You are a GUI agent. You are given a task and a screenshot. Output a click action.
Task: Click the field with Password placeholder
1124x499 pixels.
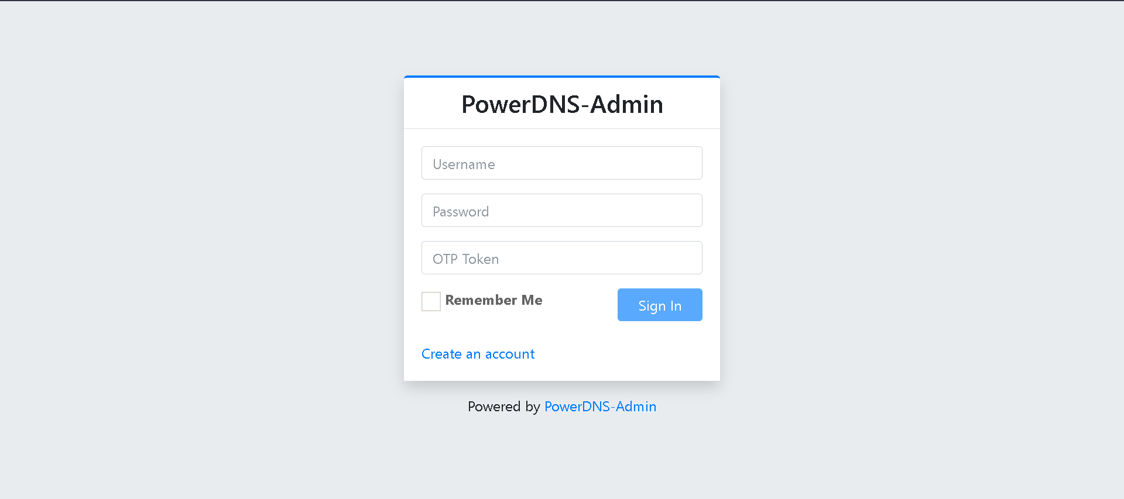pos(561,211)
